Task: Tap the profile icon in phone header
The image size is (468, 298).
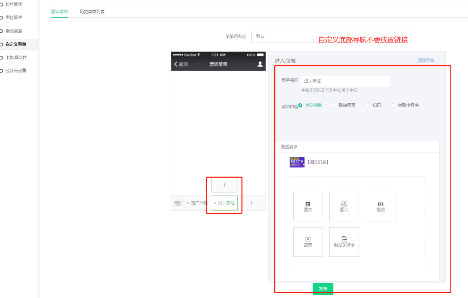Action: click(x=260, y=64)
